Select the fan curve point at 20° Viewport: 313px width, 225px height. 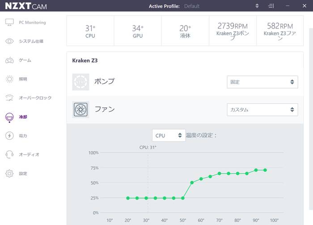(128, 198)
